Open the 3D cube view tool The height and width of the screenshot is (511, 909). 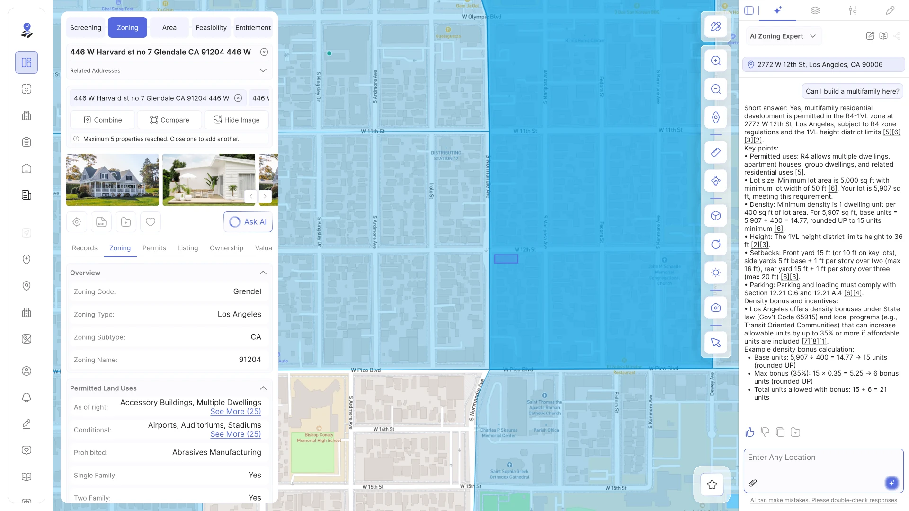(716, 216)
